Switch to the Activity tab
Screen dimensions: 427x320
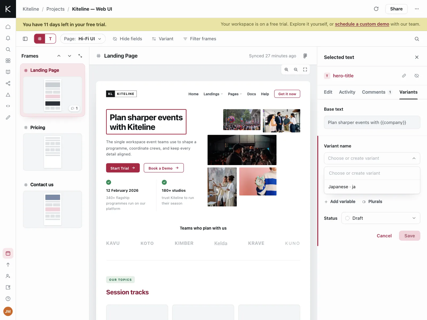tap(347, 92)
